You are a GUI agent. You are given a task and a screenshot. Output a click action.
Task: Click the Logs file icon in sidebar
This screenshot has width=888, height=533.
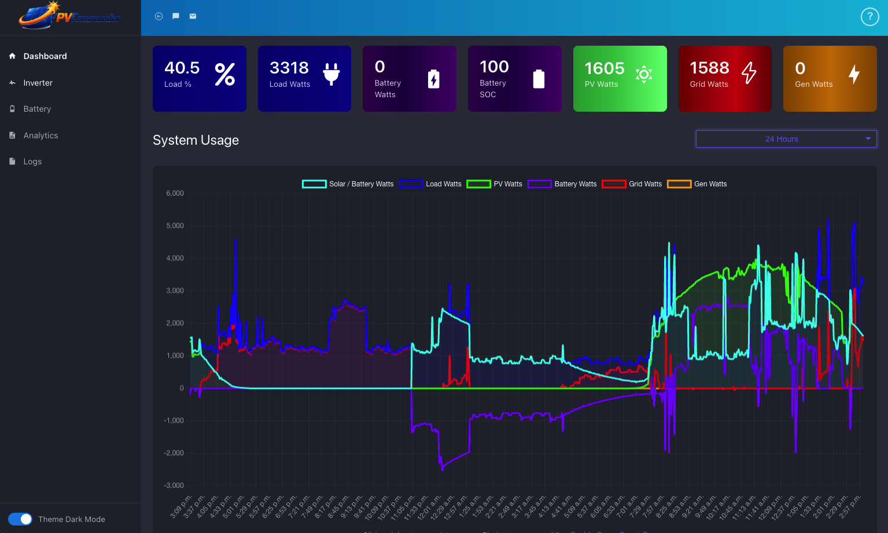(x=12, y=161)
